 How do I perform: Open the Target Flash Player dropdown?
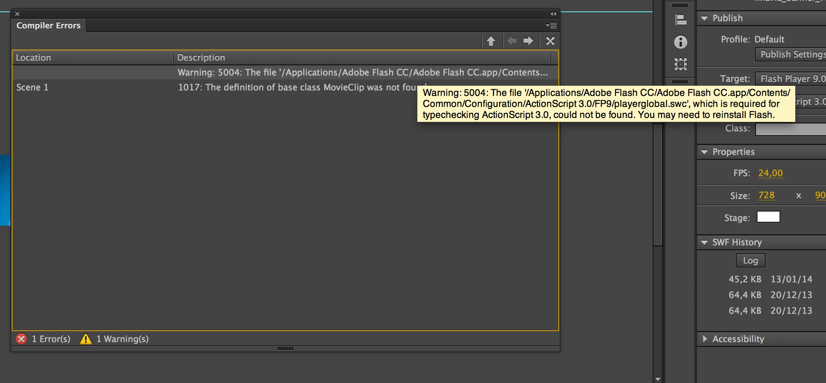tap(791, 79)
